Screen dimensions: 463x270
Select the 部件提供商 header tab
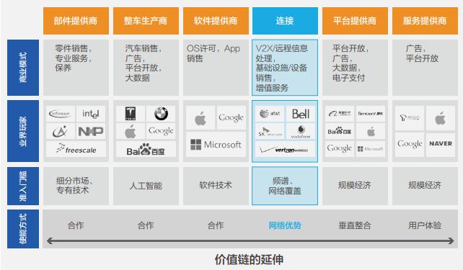[76, 21]
